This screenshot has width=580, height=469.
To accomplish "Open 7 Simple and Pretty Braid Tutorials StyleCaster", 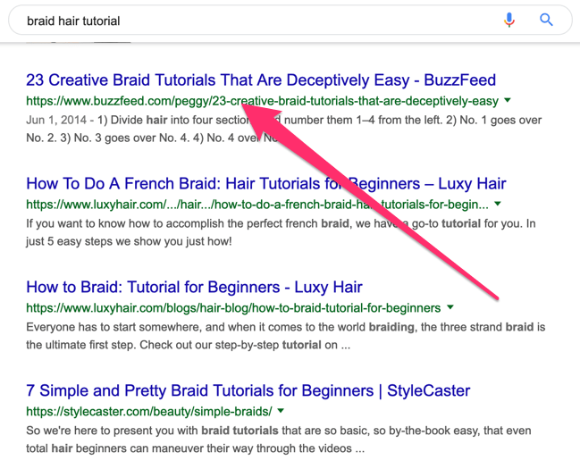I will tap(248, 390).
